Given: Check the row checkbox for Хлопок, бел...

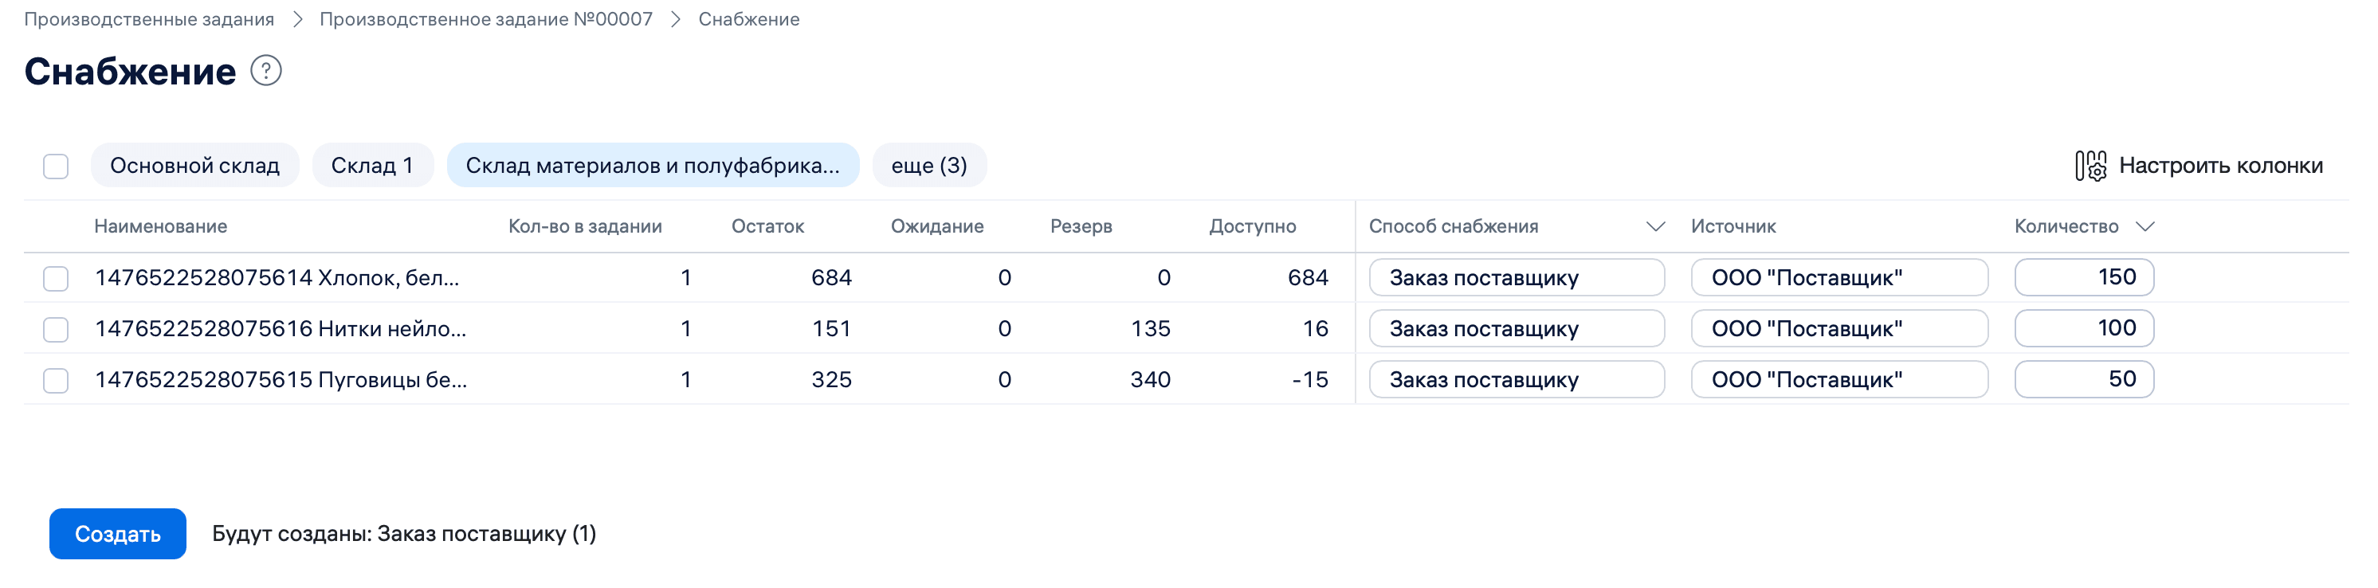Looking at the screenshot, I should click(57, 277).
